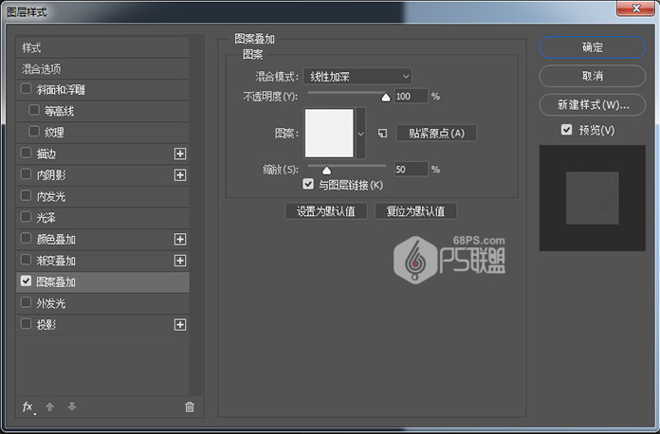The height and width of the screenshot is (434, 660).
Task: Open the 斜面和浮雕 settings row
Action: click(x=102, y=90)
